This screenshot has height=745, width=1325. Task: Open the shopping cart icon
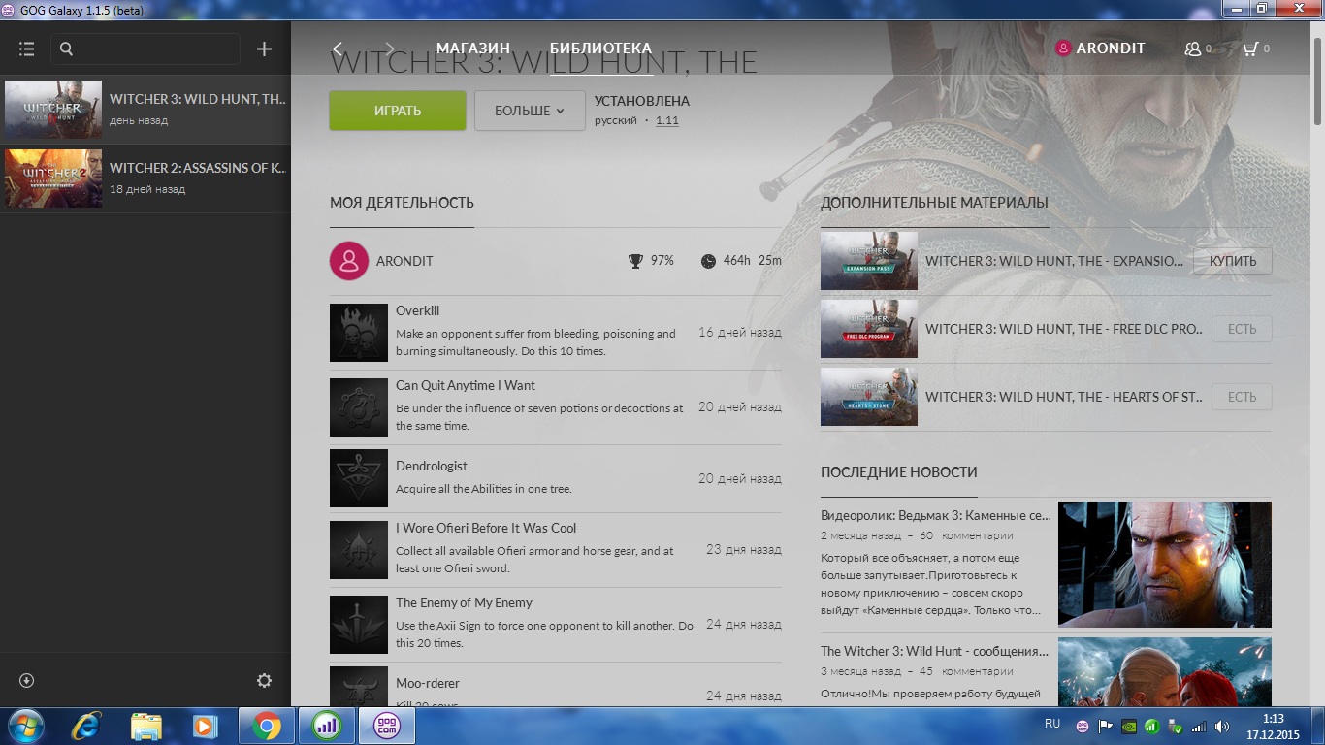pos(1250,49)
